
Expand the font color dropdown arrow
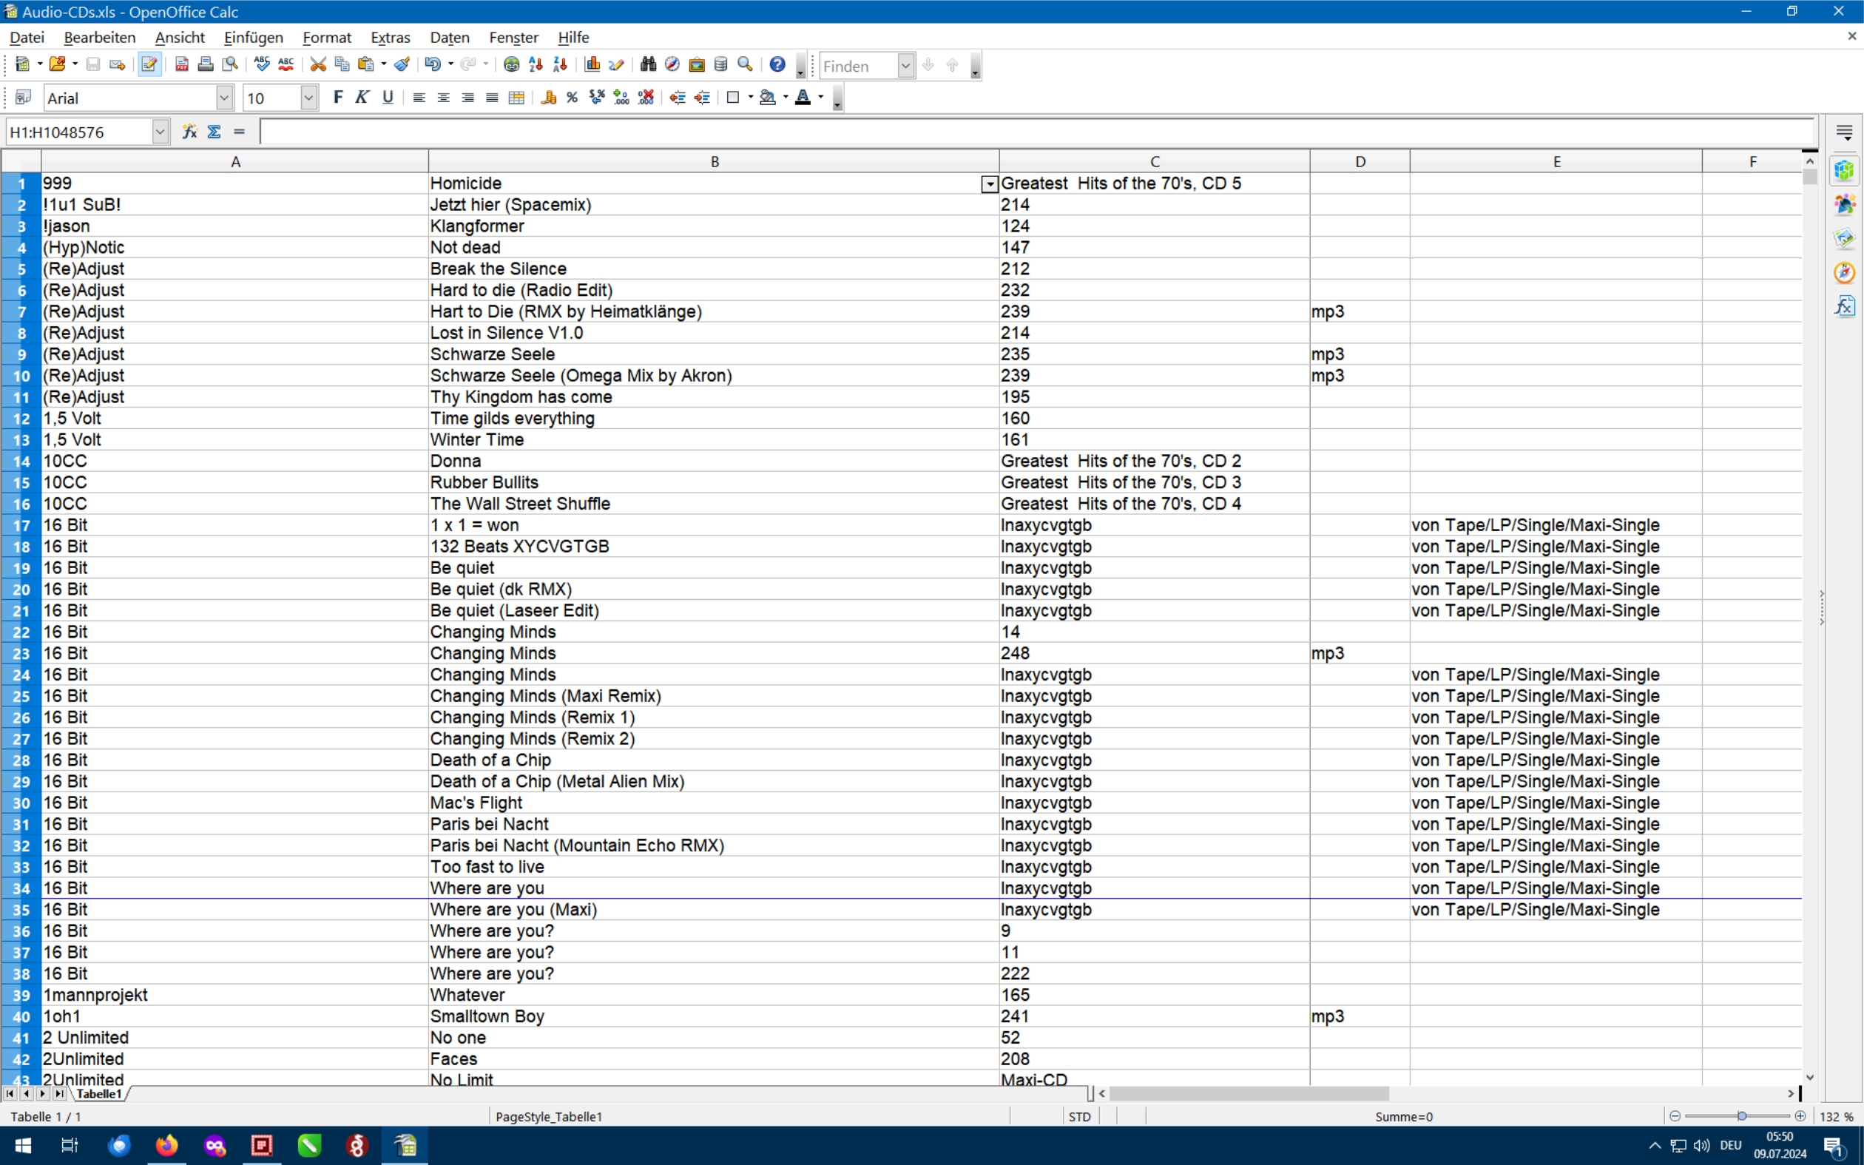tap(821, 98)
